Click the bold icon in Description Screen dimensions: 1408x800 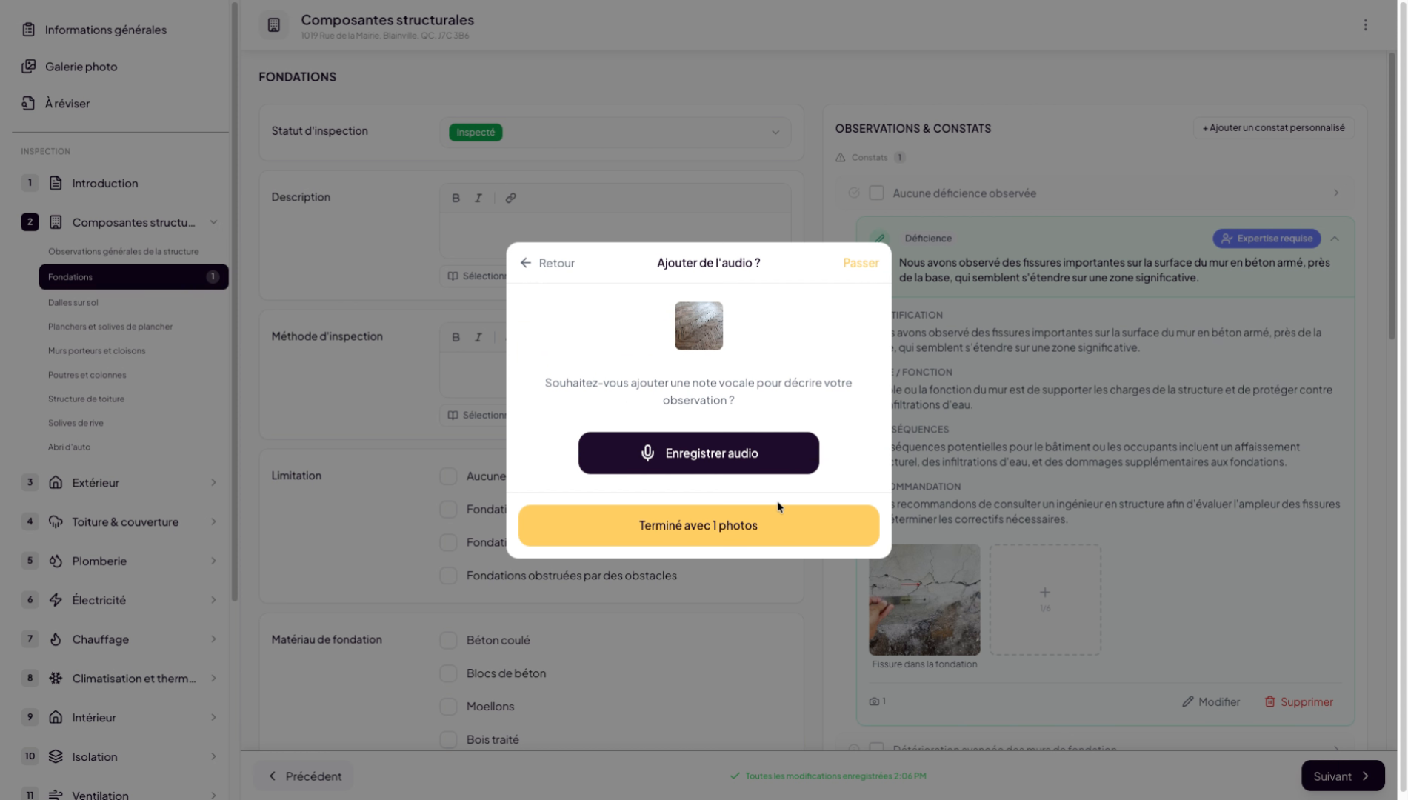[x=456, y=198]
